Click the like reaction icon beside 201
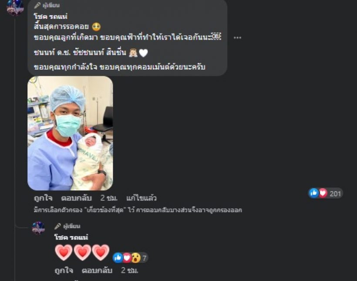 coord(313,193)
